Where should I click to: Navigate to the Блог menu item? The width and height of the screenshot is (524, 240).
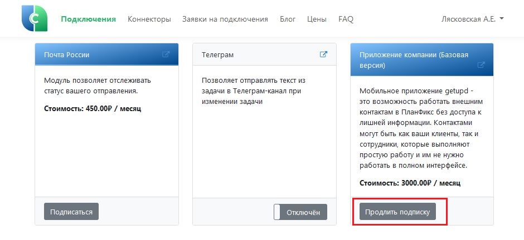coord(288,19)
